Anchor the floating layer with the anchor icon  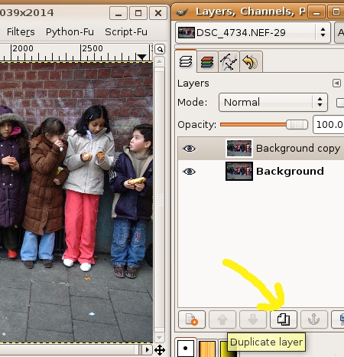pyautogui.click(x=314, y=319)
